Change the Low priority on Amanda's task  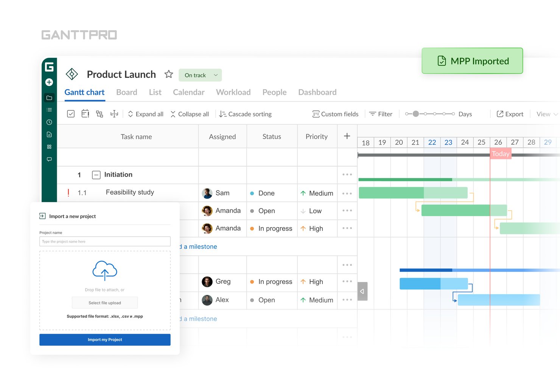pyautogui.click(x=311, y=211)
